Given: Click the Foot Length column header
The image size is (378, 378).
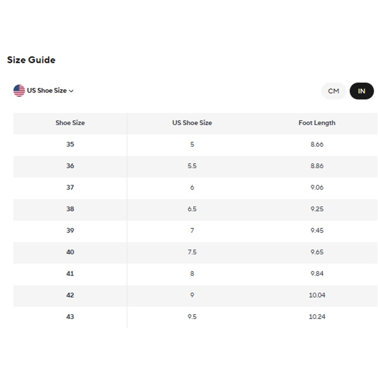Looking at the screenshot, I should point(317,123).
